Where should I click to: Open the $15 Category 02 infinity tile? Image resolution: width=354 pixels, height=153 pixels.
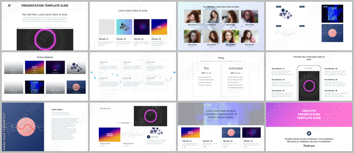[35, 67]
